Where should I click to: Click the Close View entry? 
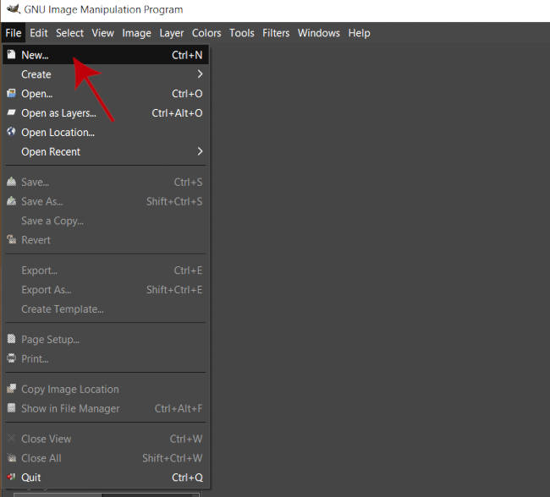coord(106,439)
